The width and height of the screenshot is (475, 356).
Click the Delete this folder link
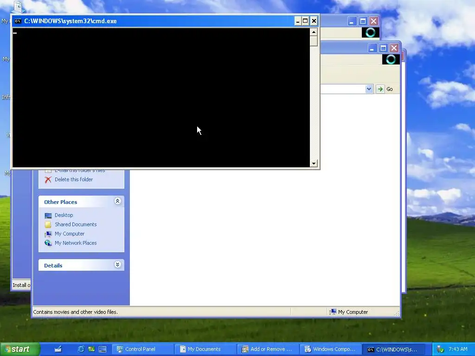click(x=74, y=179)
